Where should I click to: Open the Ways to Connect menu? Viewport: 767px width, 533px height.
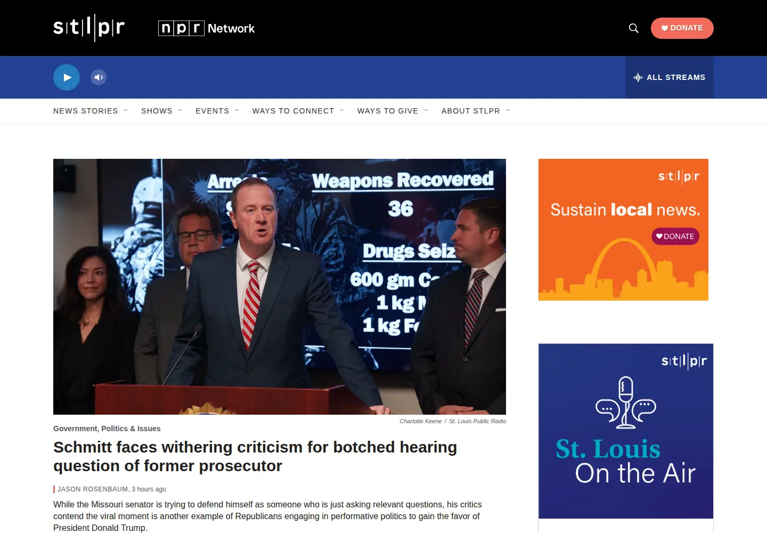pos(293,111)
